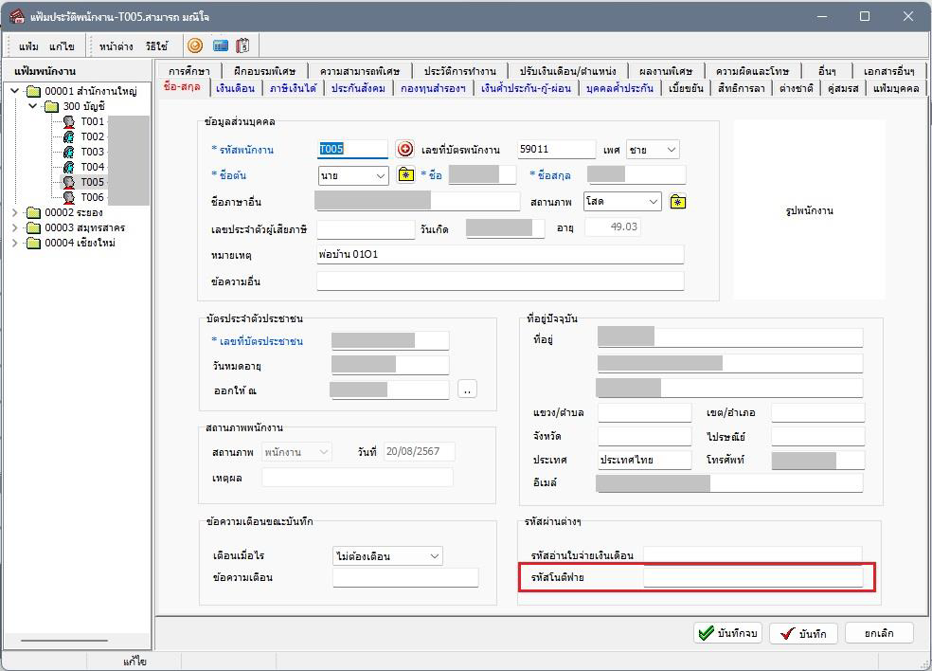This screenshot has height=671, width=932.
Task: Click the orange circular icon in the toolbar
Action: pos(195,45)
